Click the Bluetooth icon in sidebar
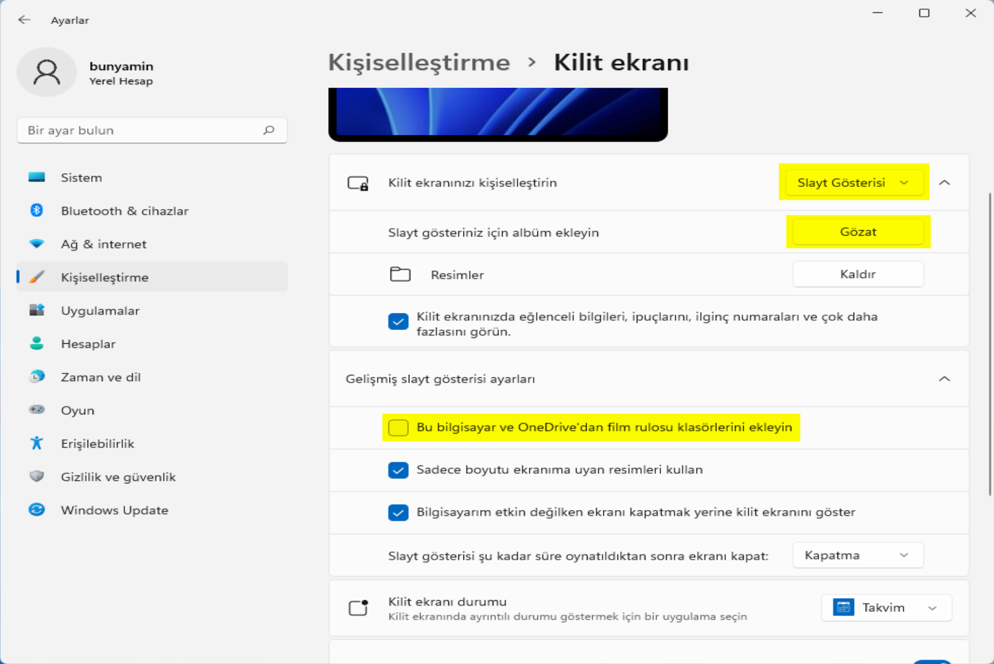The image size is (994, 664). [37, 210]
